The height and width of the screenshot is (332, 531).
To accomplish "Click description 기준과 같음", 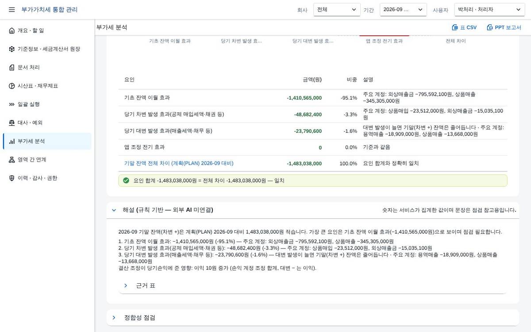I will (x=377, y=147).
